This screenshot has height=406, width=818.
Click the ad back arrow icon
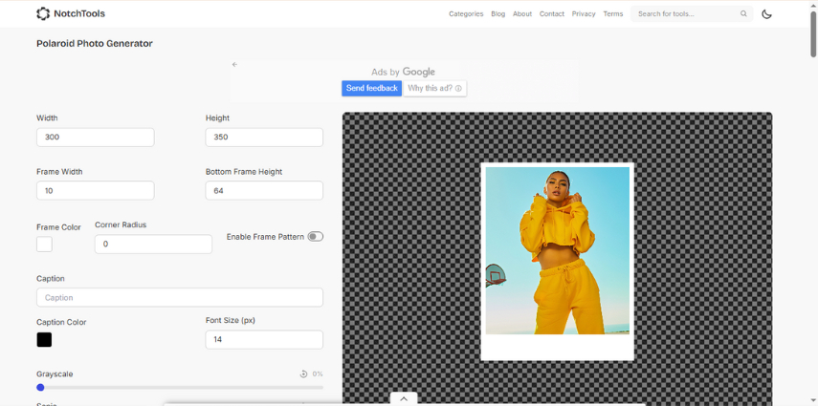point(234,65)
